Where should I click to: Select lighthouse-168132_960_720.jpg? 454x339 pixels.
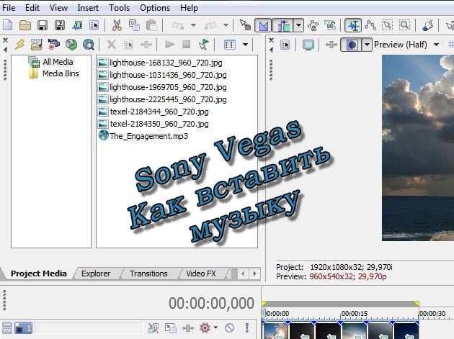(x=166, y=63)
